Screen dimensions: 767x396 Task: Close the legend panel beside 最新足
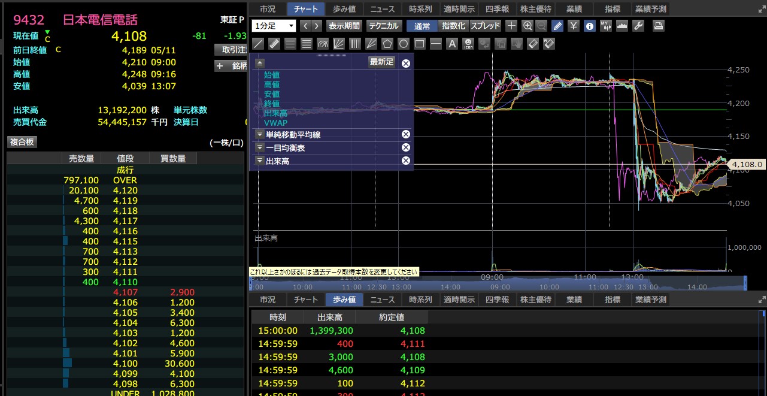click(405, 63)
